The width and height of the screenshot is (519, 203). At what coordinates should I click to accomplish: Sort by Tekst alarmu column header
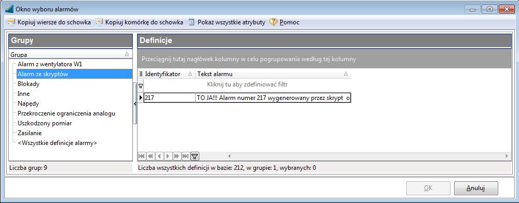tap(273, 74)
